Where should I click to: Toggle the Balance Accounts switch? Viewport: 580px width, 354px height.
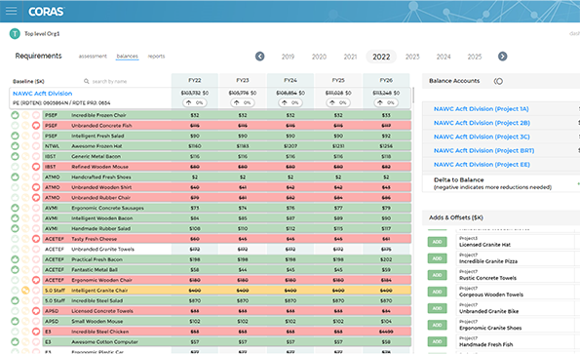[498, 81]
